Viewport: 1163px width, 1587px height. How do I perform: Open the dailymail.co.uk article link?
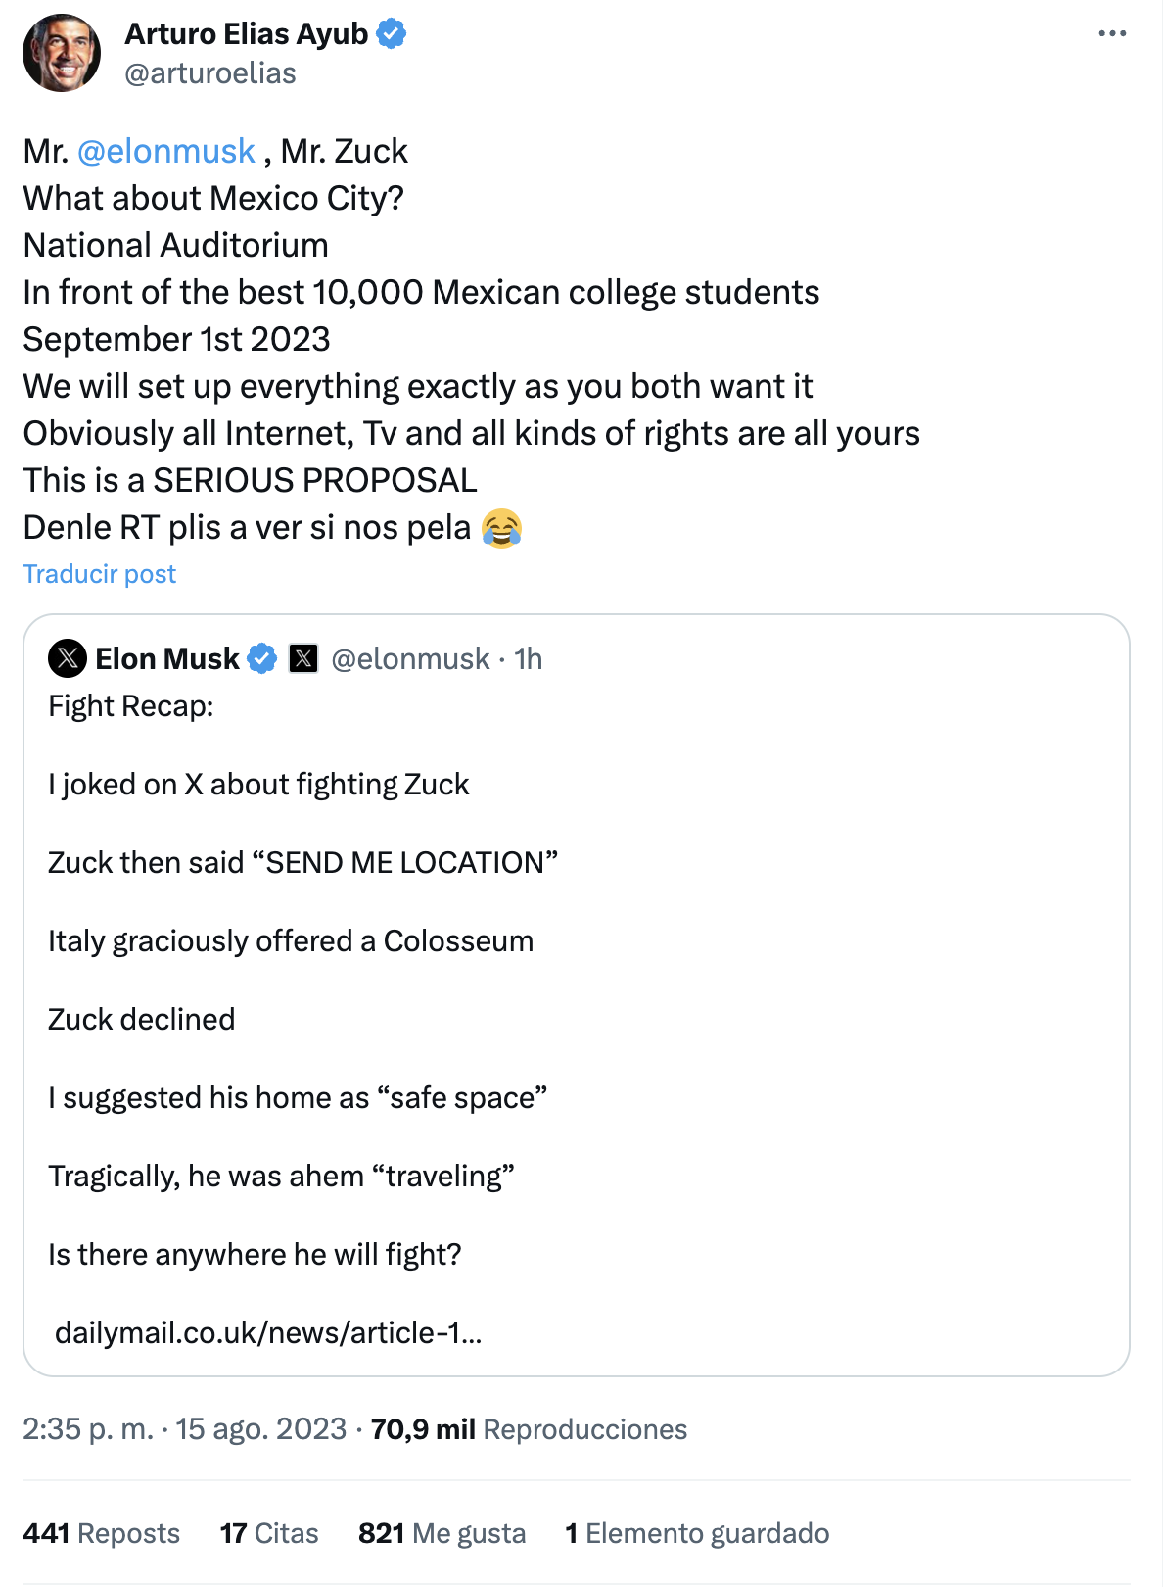(x=268, y=1332)
